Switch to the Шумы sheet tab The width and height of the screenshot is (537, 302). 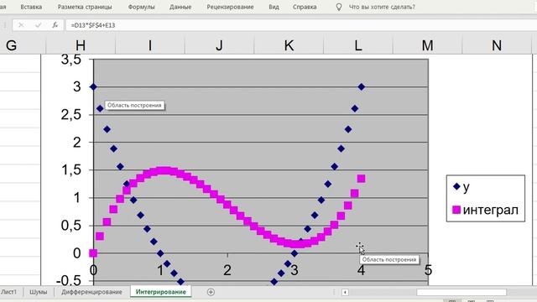38,292
